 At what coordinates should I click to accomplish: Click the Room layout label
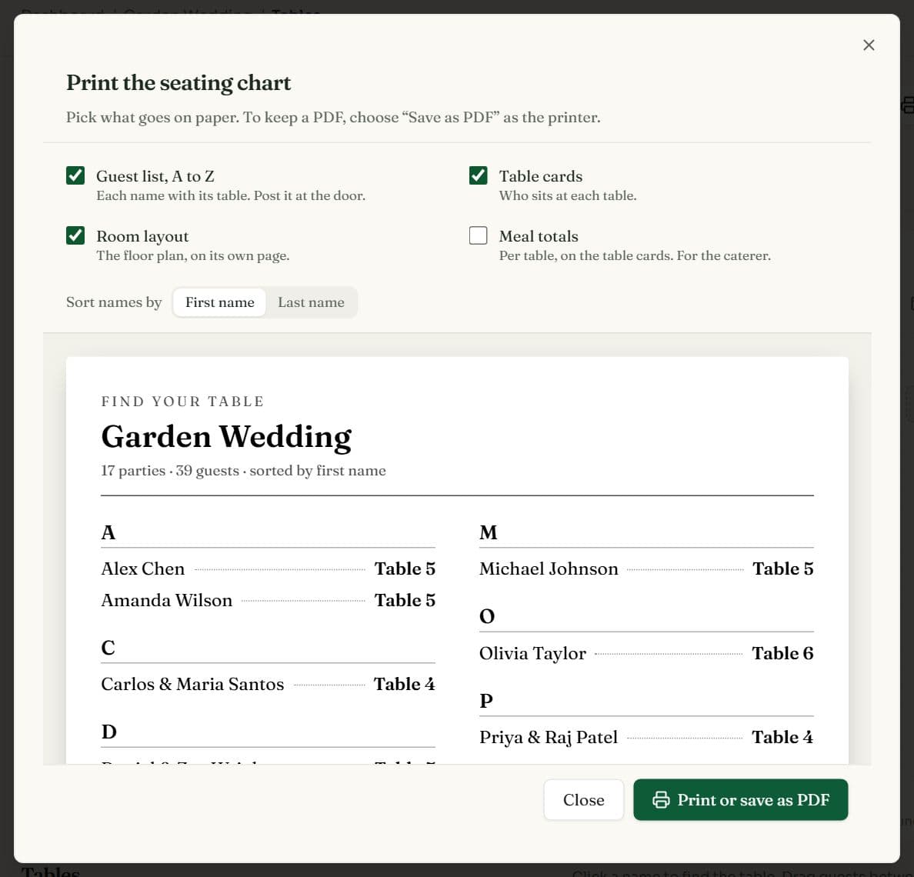142,236
